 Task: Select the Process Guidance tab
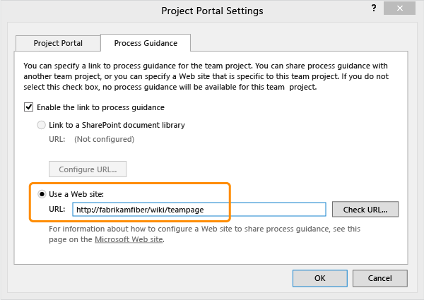(145, 43)
